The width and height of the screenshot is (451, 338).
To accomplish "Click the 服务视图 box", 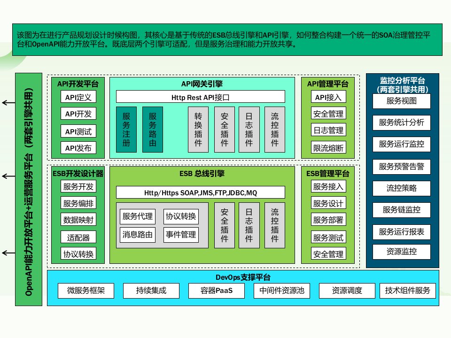I will (401, 101).
